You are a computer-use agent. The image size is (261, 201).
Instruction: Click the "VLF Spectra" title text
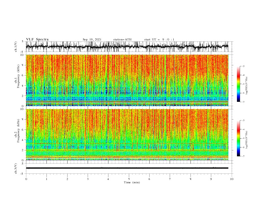tap(37, 39)
